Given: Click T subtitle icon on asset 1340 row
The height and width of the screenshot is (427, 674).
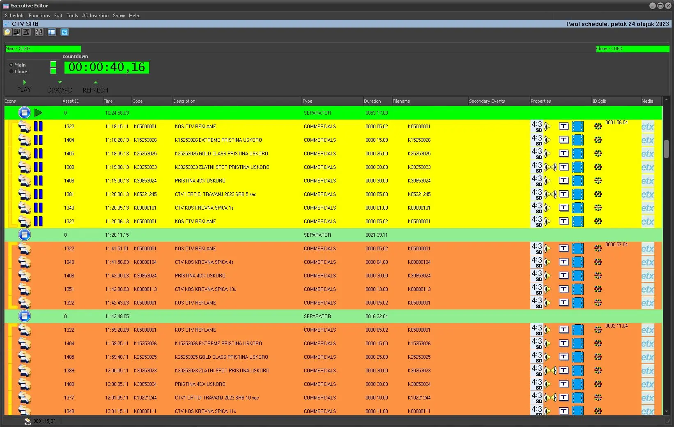Looking at the screenshot, I should (x=564, y=208).
